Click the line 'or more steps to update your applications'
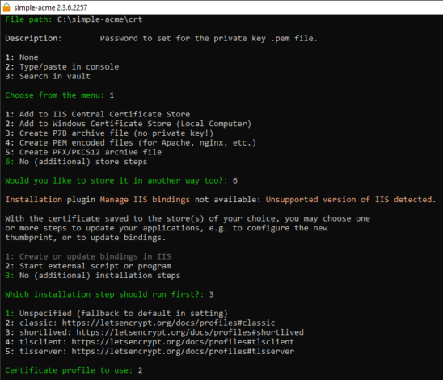The width and height of the screenshot is (443, 380). tap(167, 228)
